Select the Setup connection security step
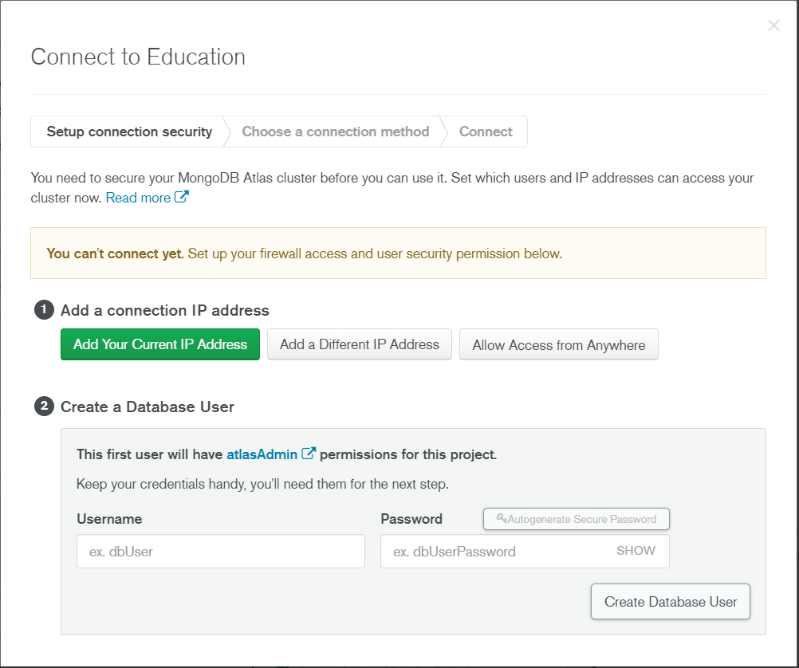The width and height of the screenshot is (799, 668). 129,132
